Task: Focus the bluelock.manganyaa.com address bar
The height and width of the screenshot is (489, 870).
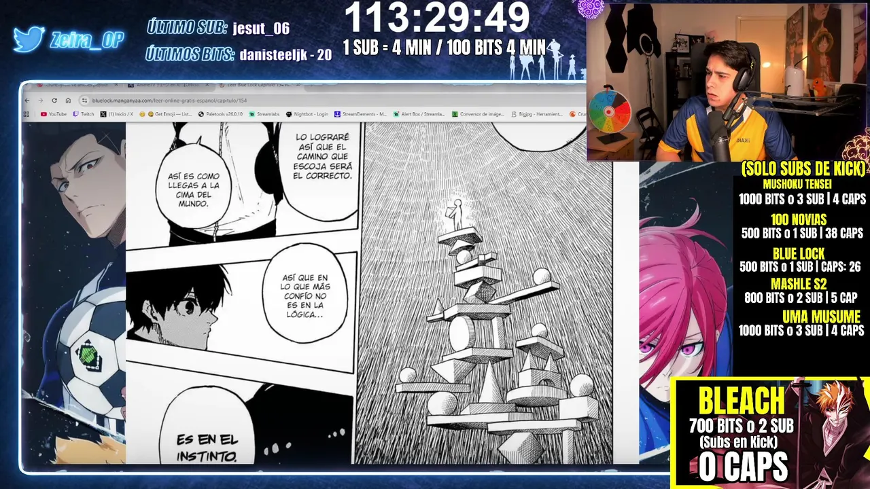Action: click(x=333, y=101)
